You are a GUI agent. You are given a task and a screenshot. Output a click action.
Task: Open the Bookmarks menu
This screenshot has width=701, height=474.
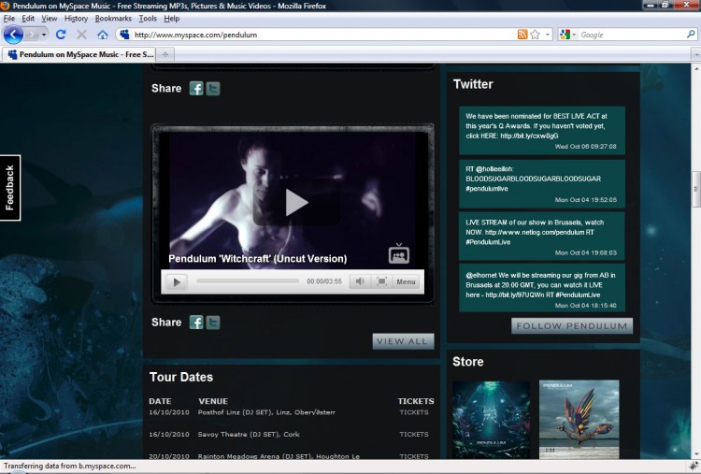(113, 19)
